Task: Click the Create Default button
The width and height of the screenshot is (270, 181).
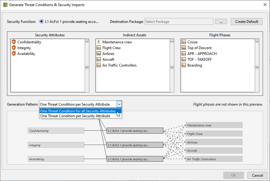Action: point(247,22)
